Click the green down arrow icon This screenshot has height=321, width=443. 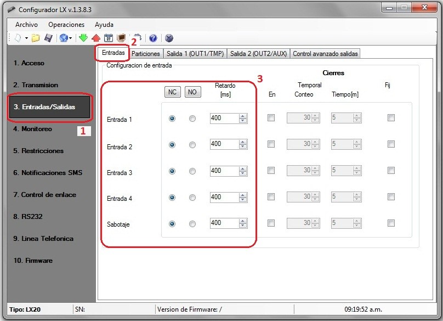click(83, 38)
